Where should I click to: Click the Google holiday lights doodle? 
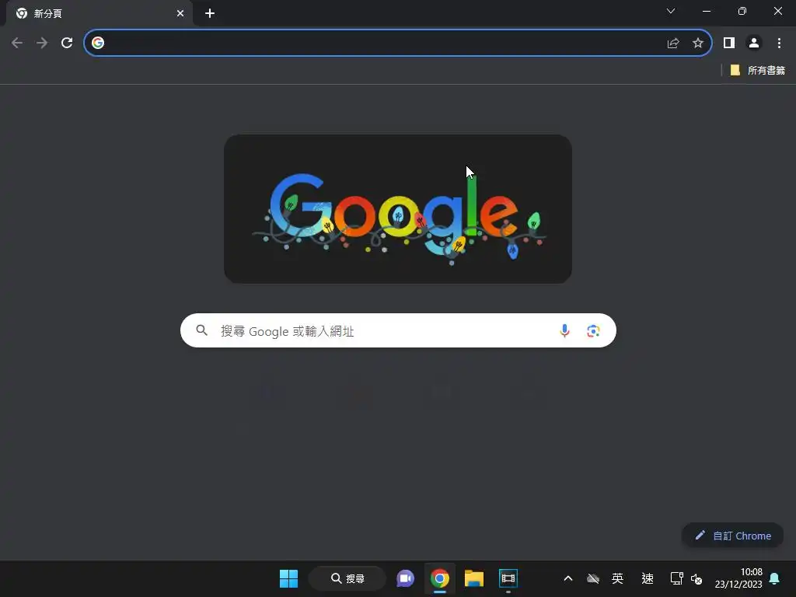pos(398,208)
